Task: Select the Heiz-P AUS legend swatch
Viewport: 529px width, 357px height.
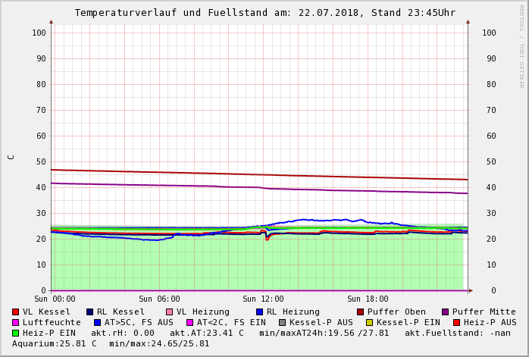Action: point(456,322)
